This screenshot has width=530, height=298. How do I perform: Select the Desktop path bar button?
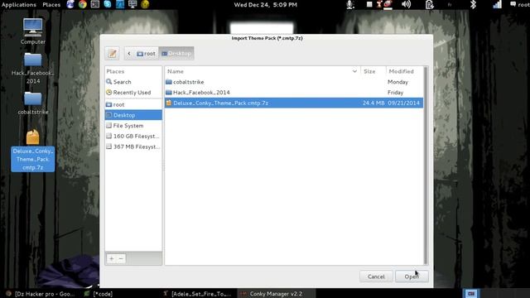176,53
